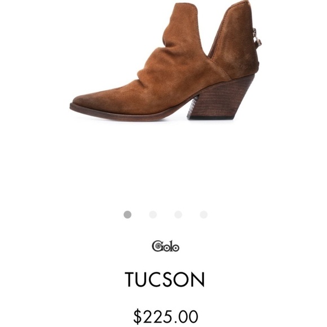Select the first carousel dot indicator

tap(127, 214)
